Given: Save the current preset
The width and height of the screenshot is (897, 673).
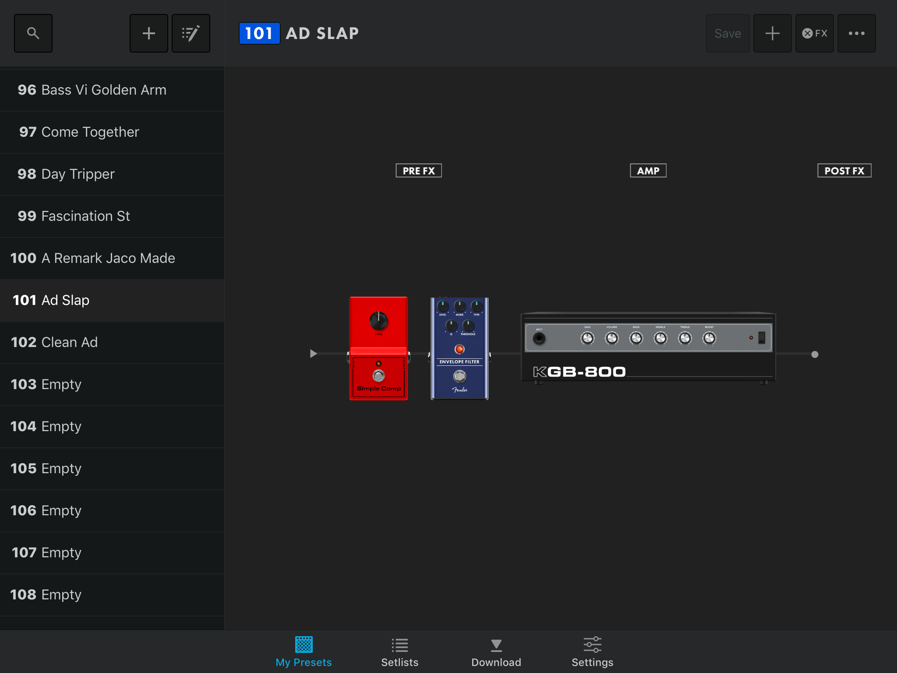Looking at the screenshot, I should (x=728, y=33).
